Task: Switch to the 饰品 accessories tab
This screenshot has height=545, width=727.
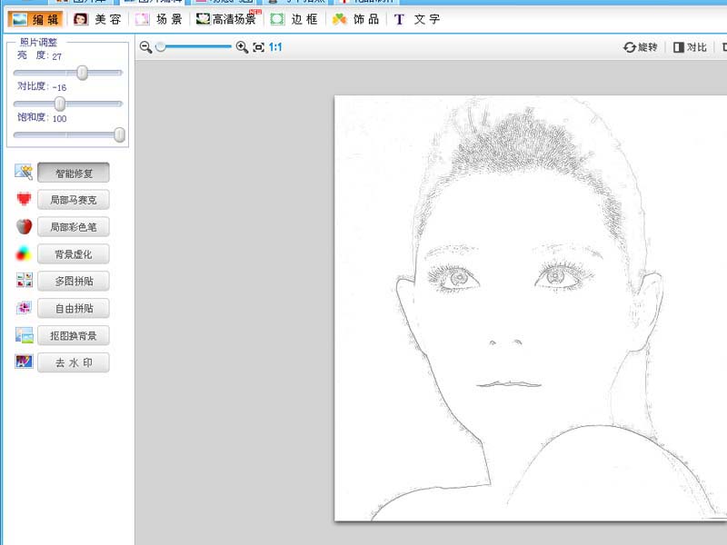Action: [356, 19]
